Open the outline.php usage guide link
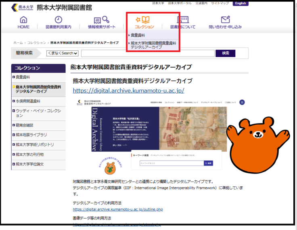Image resolution: width=297 pixels, height=230 pixels. pyautogui.click(x=118, y=209)
